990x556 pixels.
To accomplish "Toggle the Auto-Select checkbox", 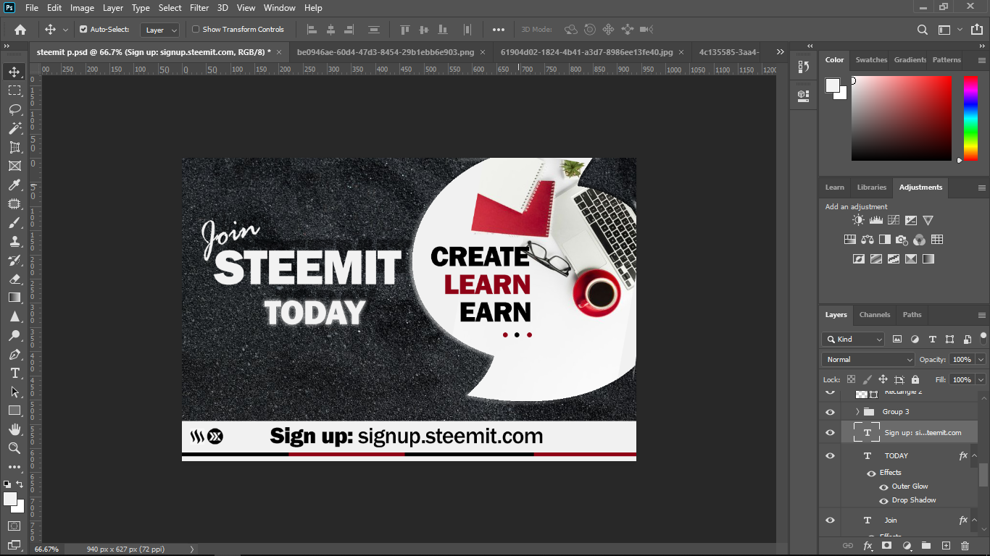I will coord(83,30).
